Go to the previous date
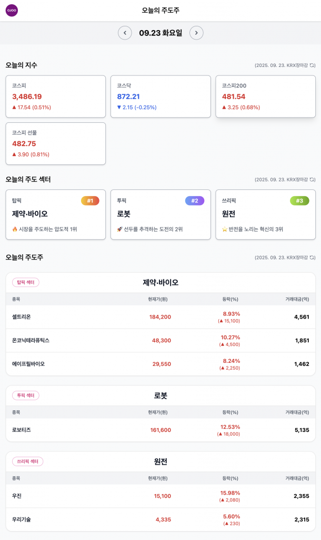 click(125, 33)
